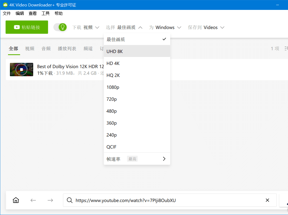Switch to the 频道 tab
Viewport: 288px width, 215px height.
click(88, 49)
